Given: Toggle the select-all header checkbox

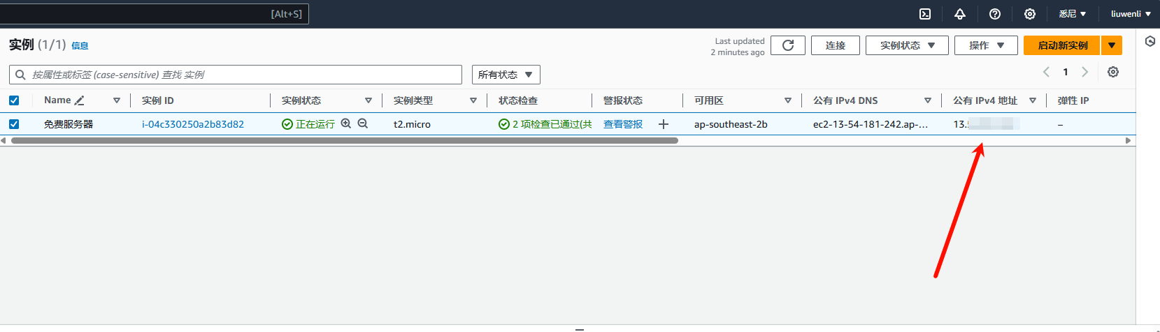Looking at the screenshot, I should [14, 100].
